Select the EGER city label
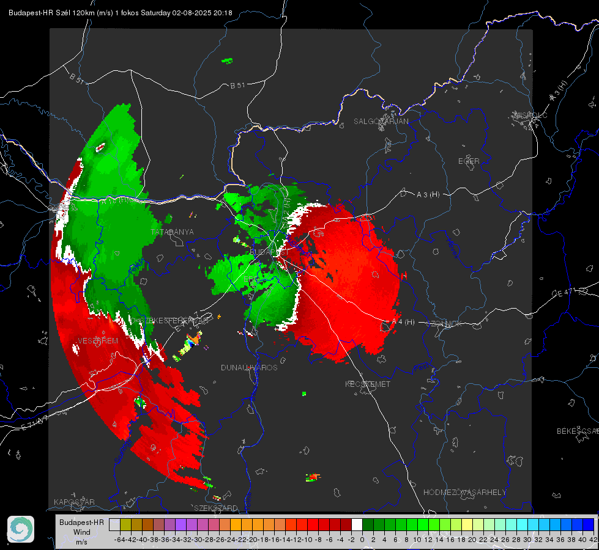This screenshot has width=599, height=550. click(469, 161)
